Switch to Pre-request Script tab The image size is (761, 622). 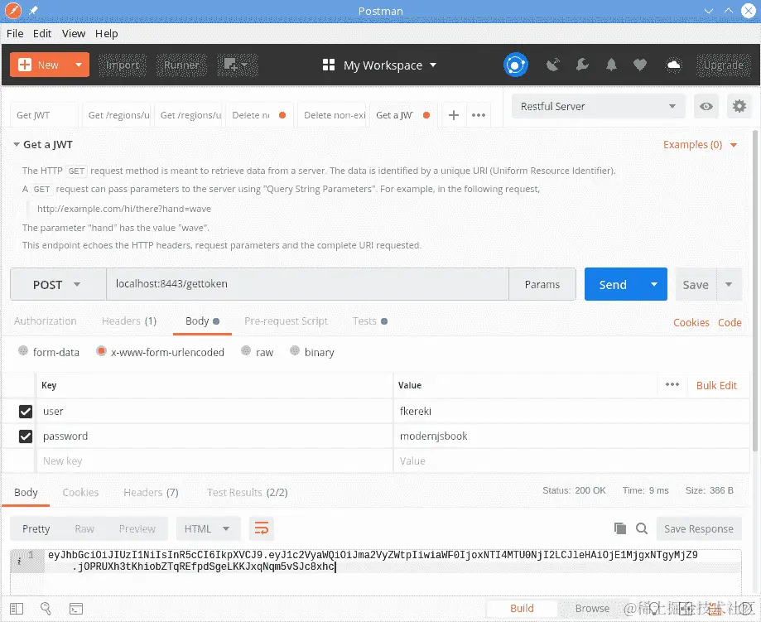tap(286, 321)
